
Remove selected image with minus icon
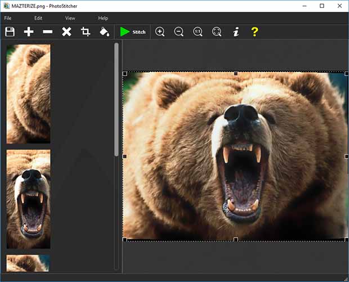point(48,32)
